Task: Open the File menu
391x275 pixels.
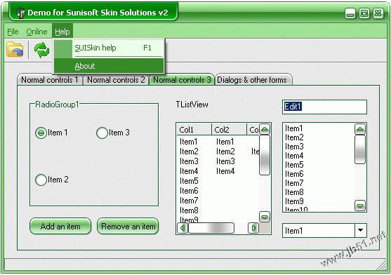Action: (x=13, y=32)
